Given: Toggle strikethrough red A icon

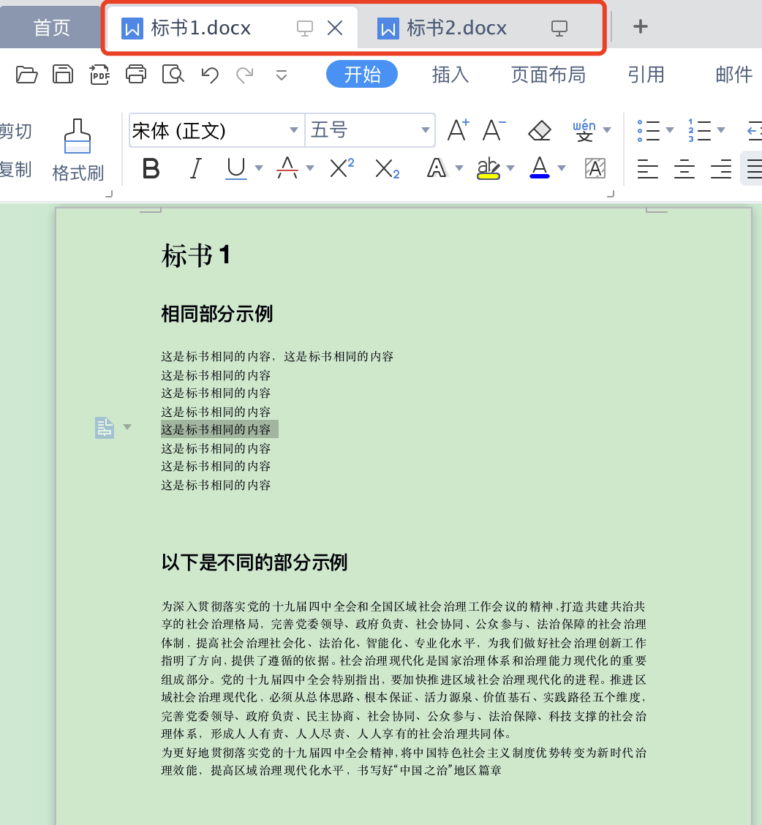Looking at the screenshot, I should coord(287,168).
